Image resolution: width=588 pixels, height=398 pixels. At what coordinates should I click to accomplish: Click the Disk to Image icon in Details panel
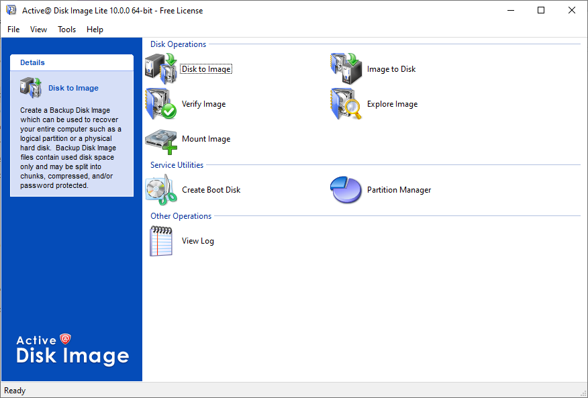[x=31, y=88]
